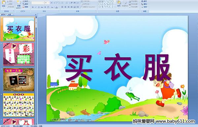
Task: Click the align text left icon
Action: coord(62,7)
